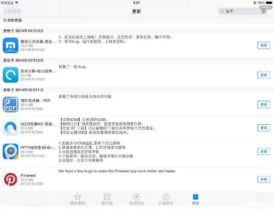Image resolution: width=274 pixels, height=209 pixels.
Task: Click 更新 button next to Pinterest
Action: pyautogui.click(x=263, y=180)
